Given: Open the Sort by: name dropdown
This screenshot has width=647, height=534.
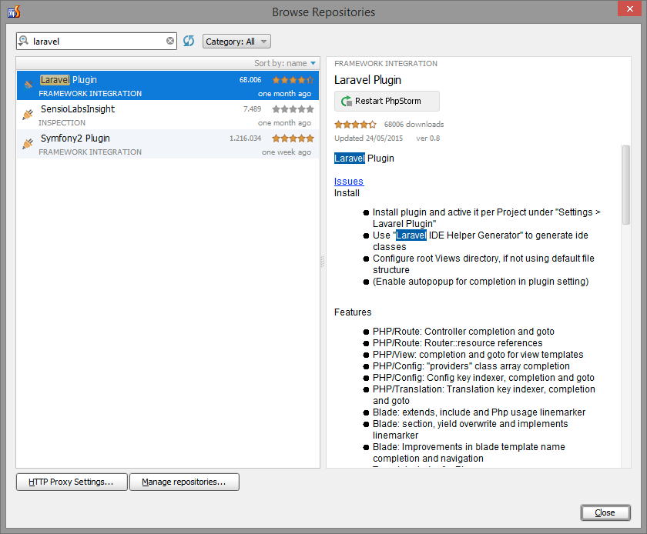Looking at the screenshot, I should tap(285, 63).
